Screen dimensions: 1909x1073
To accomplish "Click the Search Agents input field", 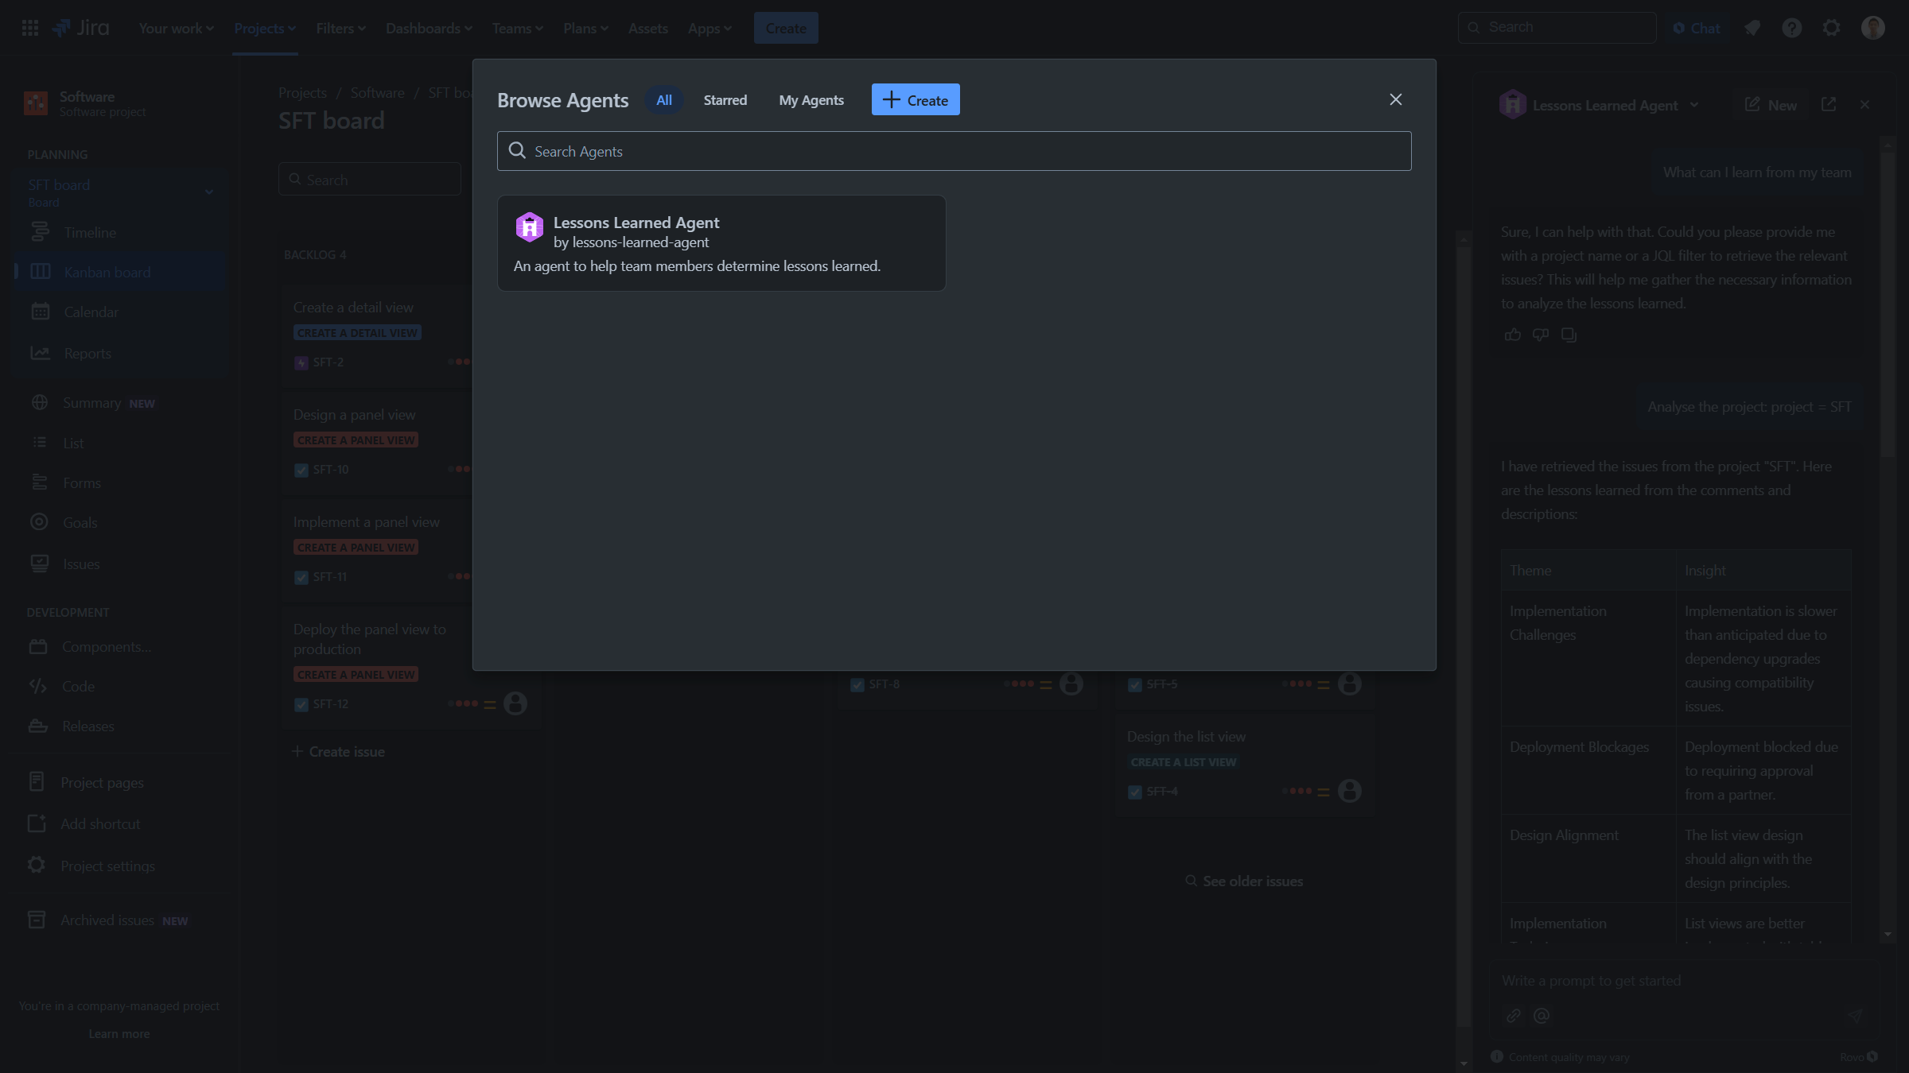I will pyautogui.click(x=954, y=151).
